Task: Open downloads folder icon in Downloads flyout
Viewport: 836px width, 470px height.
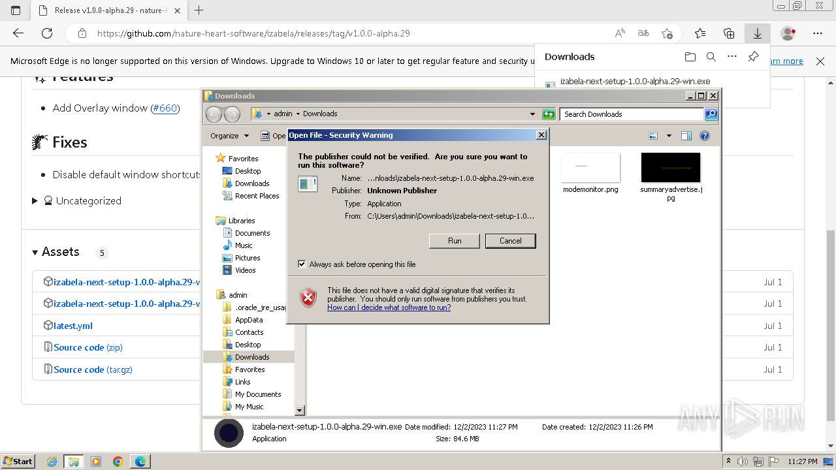Action: coord(690,57)
